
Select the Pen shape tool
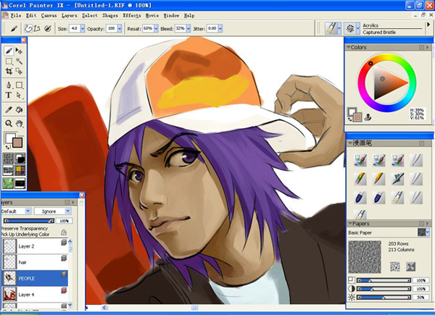[9, 84]
